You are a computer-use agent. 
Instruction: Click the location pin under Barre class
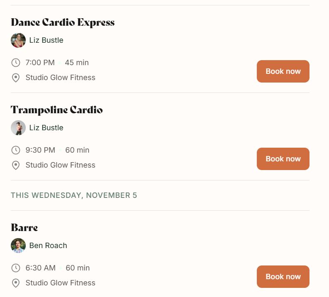click(15, 283)
